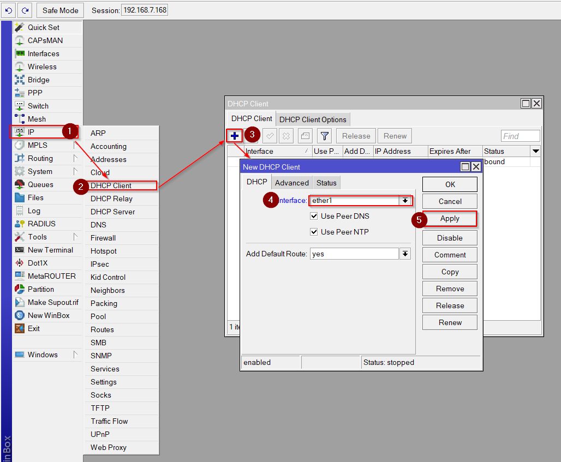Open the column selector dropdown arrow beside Status
This screenshot has width=561, height=462.
[x=535, y=151]
